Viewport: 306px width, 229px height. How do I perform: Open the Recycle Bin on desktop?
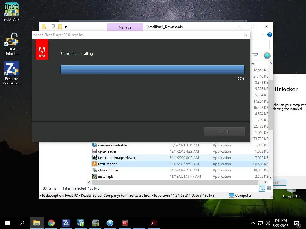[291, 195]
